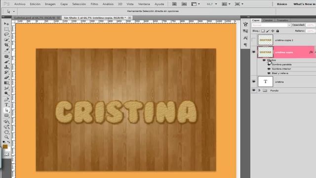Expand the Fondo layer group

(x=259, y=90)
